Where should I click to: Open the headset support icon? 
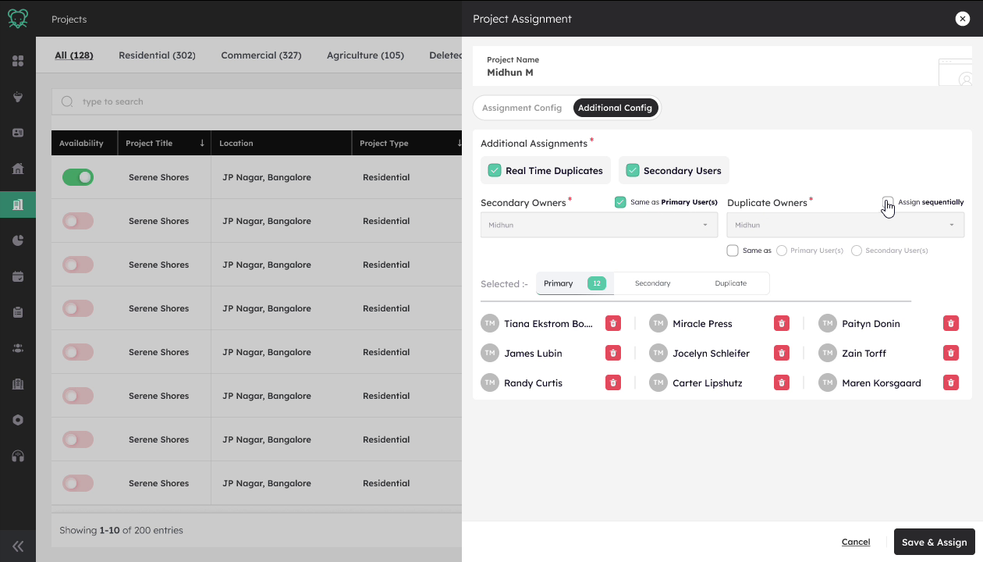point(18,456)
